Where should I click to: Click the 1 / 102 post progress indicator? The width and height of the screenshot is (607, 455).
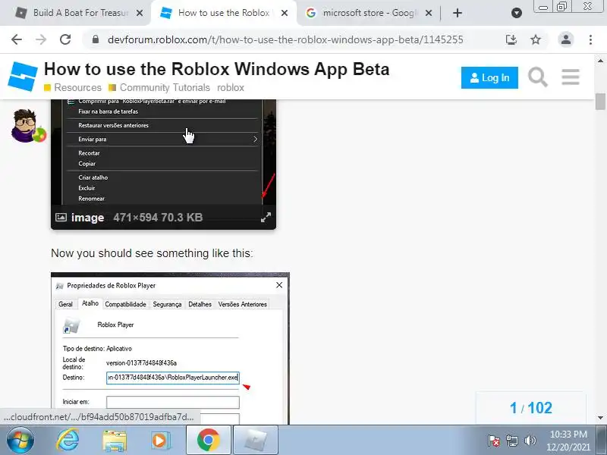click(530, 408)
